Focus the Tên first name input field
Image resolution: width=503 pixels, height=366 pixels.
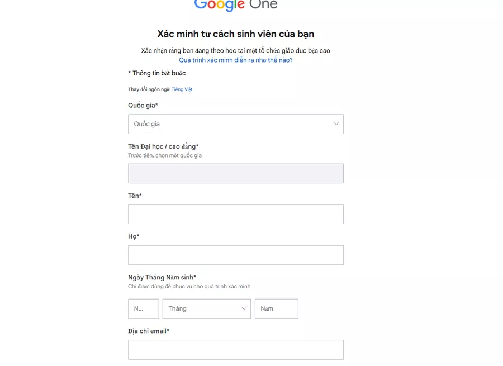click(x=235, y=214)
